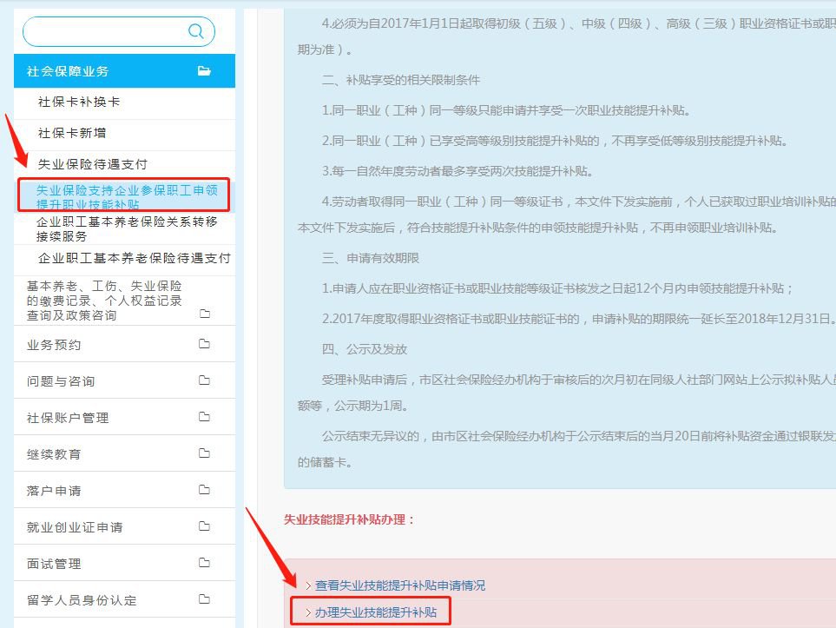Click folder icon next to 就业创业证申请
This screenshot has width=836, height=628.
pos(205,526)
